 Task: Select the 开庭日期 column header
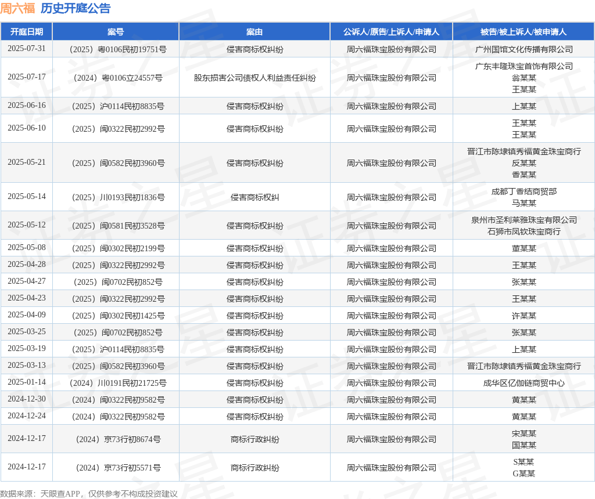click(x=27, y=32)
